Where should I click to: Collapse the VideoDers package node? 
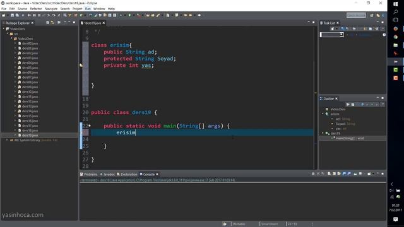coord(11,38)
